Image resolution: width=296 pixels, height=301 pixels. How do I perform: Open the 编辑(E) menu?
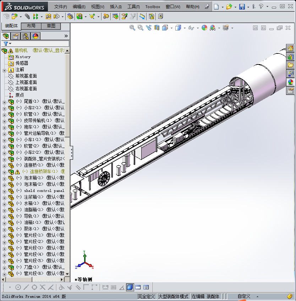[x=79, y=7]
